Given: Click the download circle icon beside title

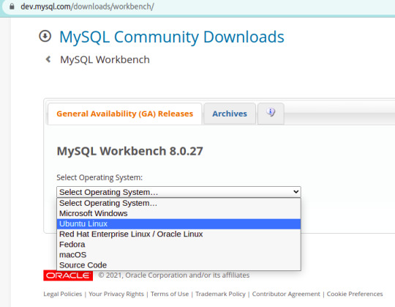Looking at the screenshot, I should tap(45, 36).
